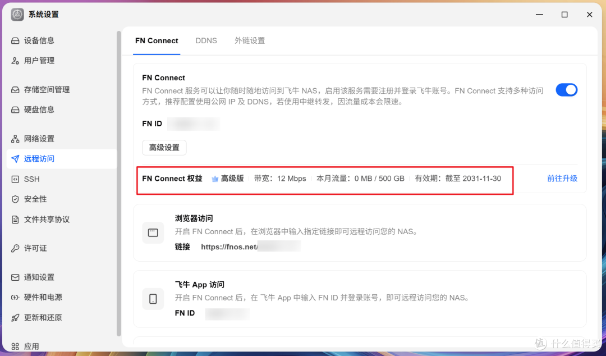606x356 pixels.
Task: Click the 浏览器访问 heading
Action: 194,218
